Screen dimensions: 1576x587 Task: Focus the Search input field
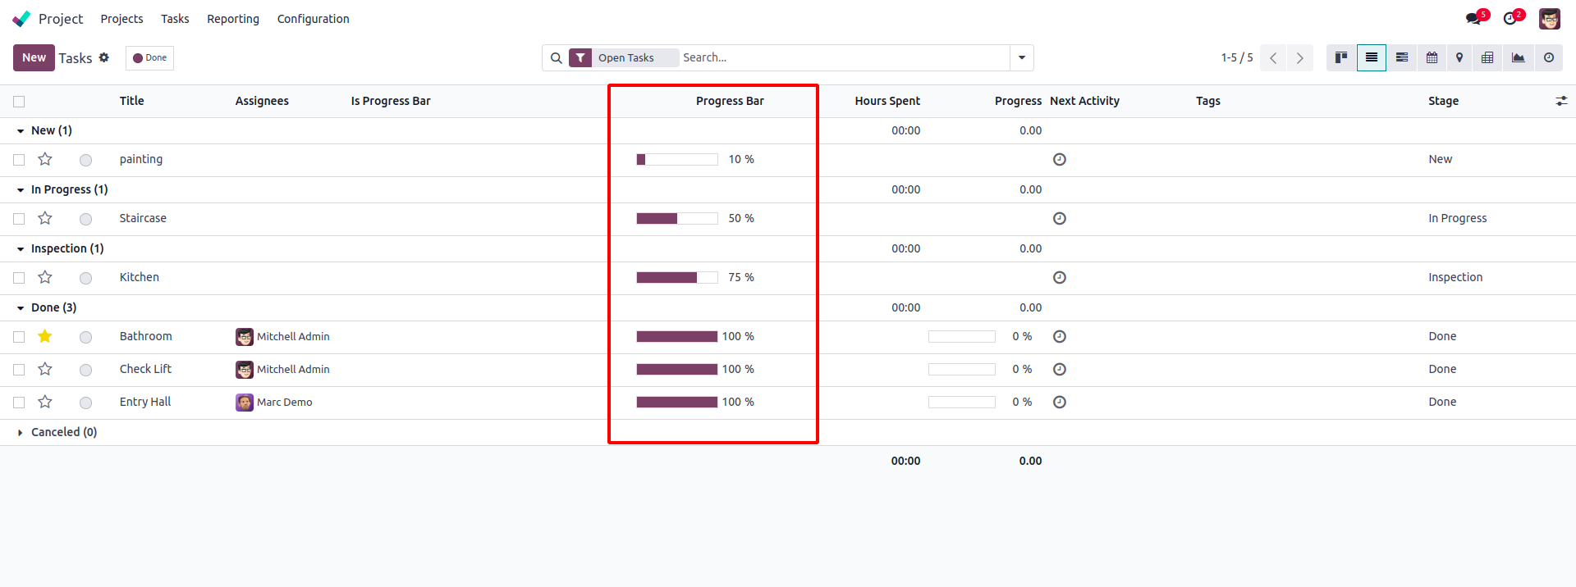[844, 57]
